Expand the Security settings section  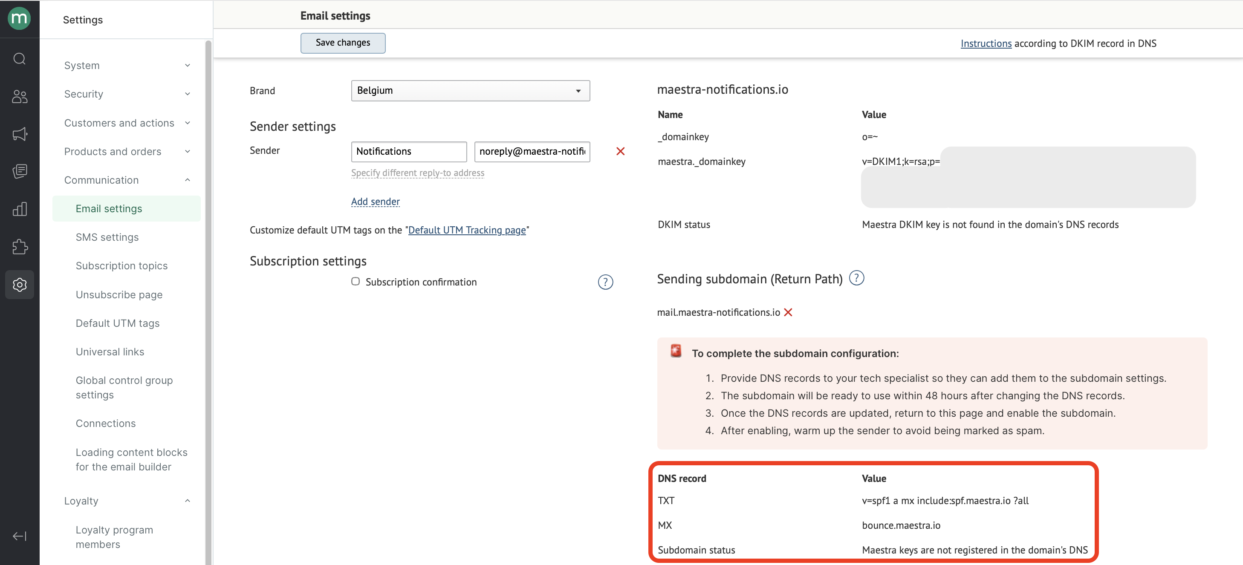[127, 94]
